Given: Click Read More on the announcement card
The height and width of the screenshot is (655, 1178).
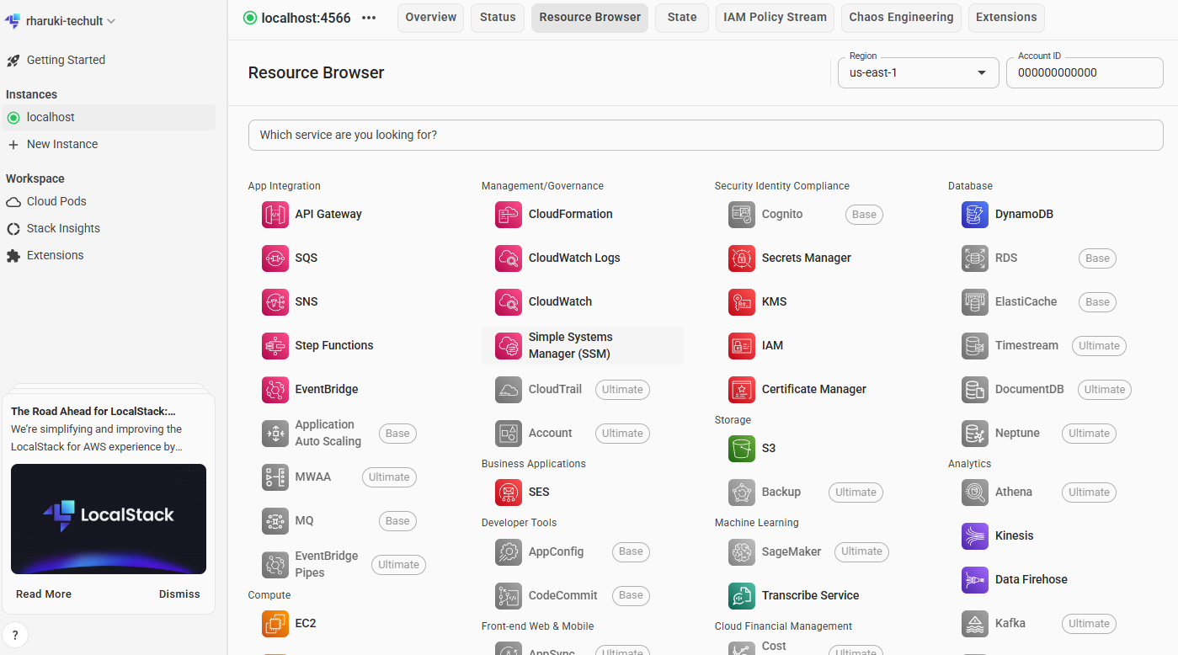Looking at the screenshot, I should tap(44, 594).
